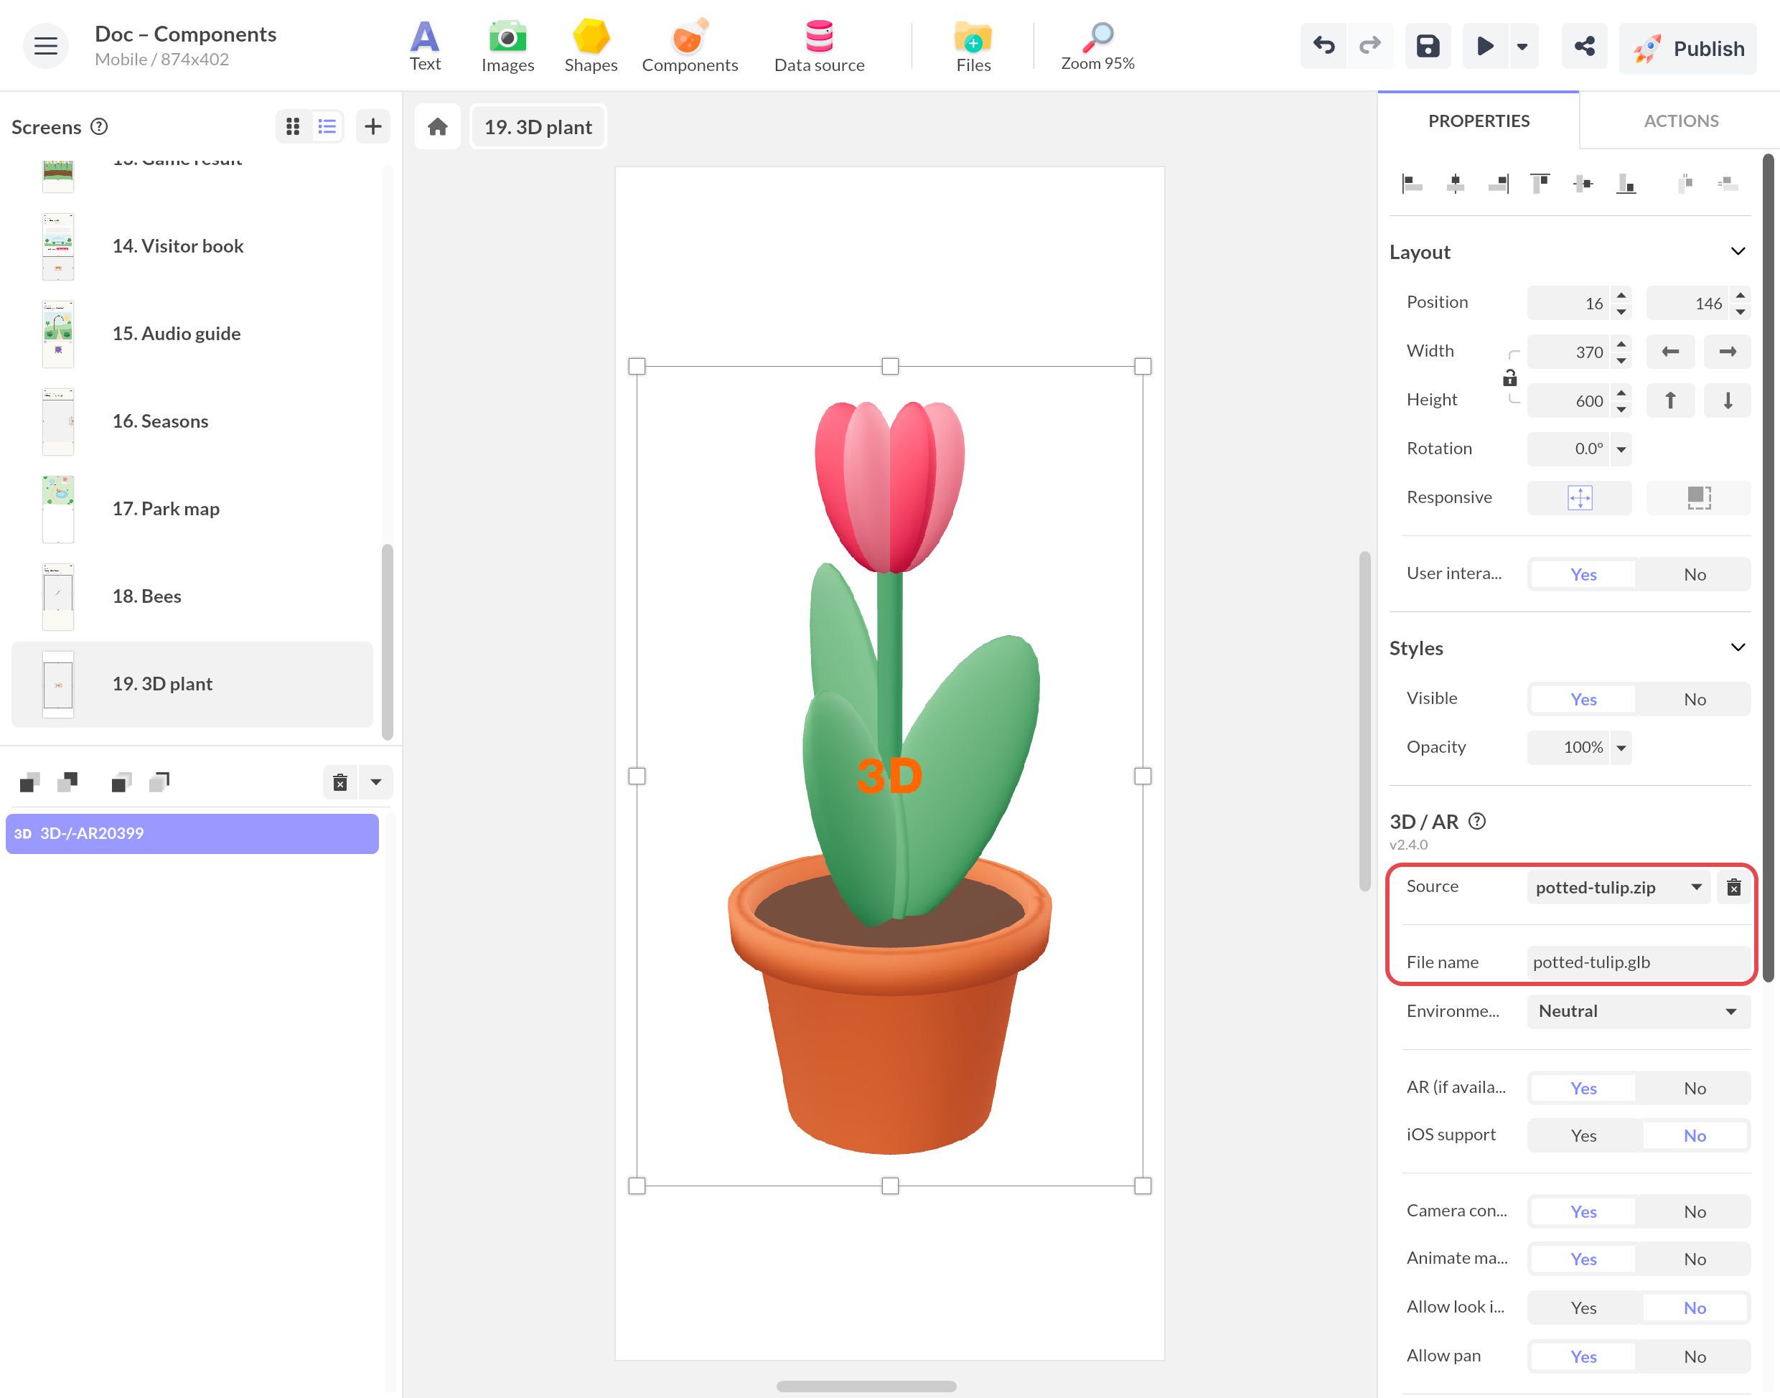
Task: Open the hamburger main menu
Action: [46, 46]
